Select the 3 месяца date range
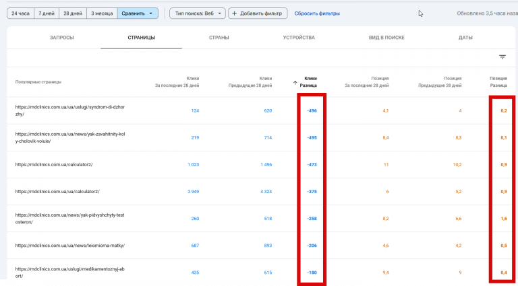Image resolution: width=518 pixels, height=286 pixels. pyautogui.click(x=102, y=13)
